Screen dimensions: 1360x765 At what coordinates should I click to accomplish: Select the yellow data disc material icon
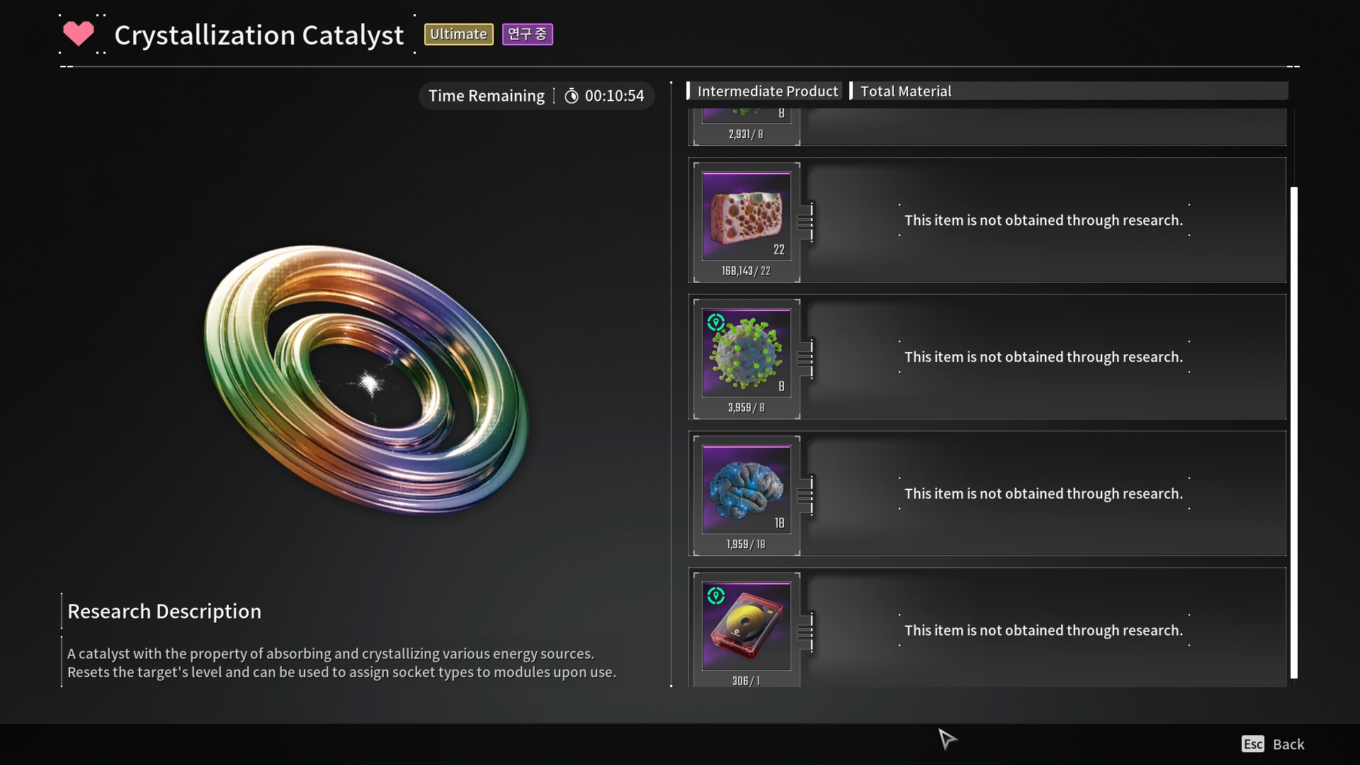click(746, 626)
